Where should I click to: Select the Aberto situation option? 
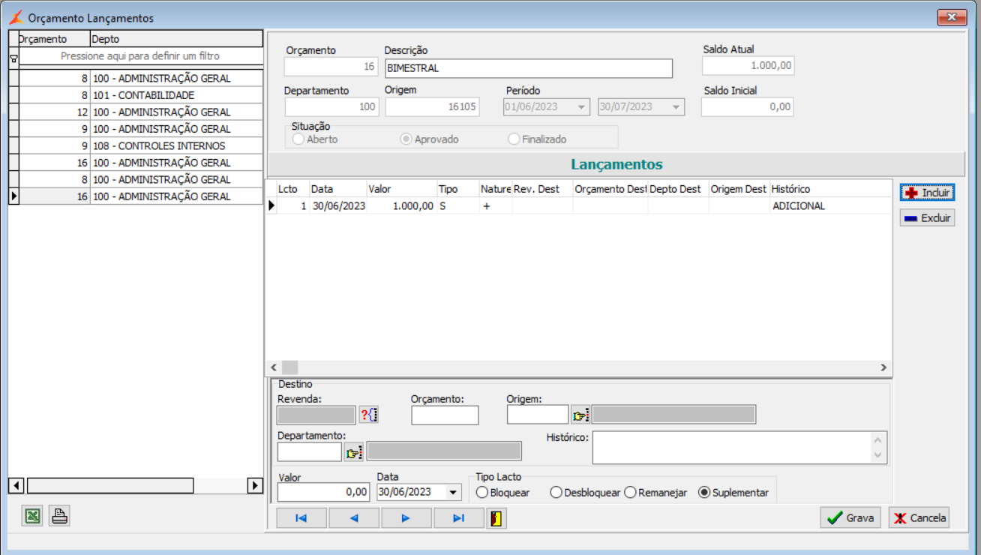[x=316, y=139]
